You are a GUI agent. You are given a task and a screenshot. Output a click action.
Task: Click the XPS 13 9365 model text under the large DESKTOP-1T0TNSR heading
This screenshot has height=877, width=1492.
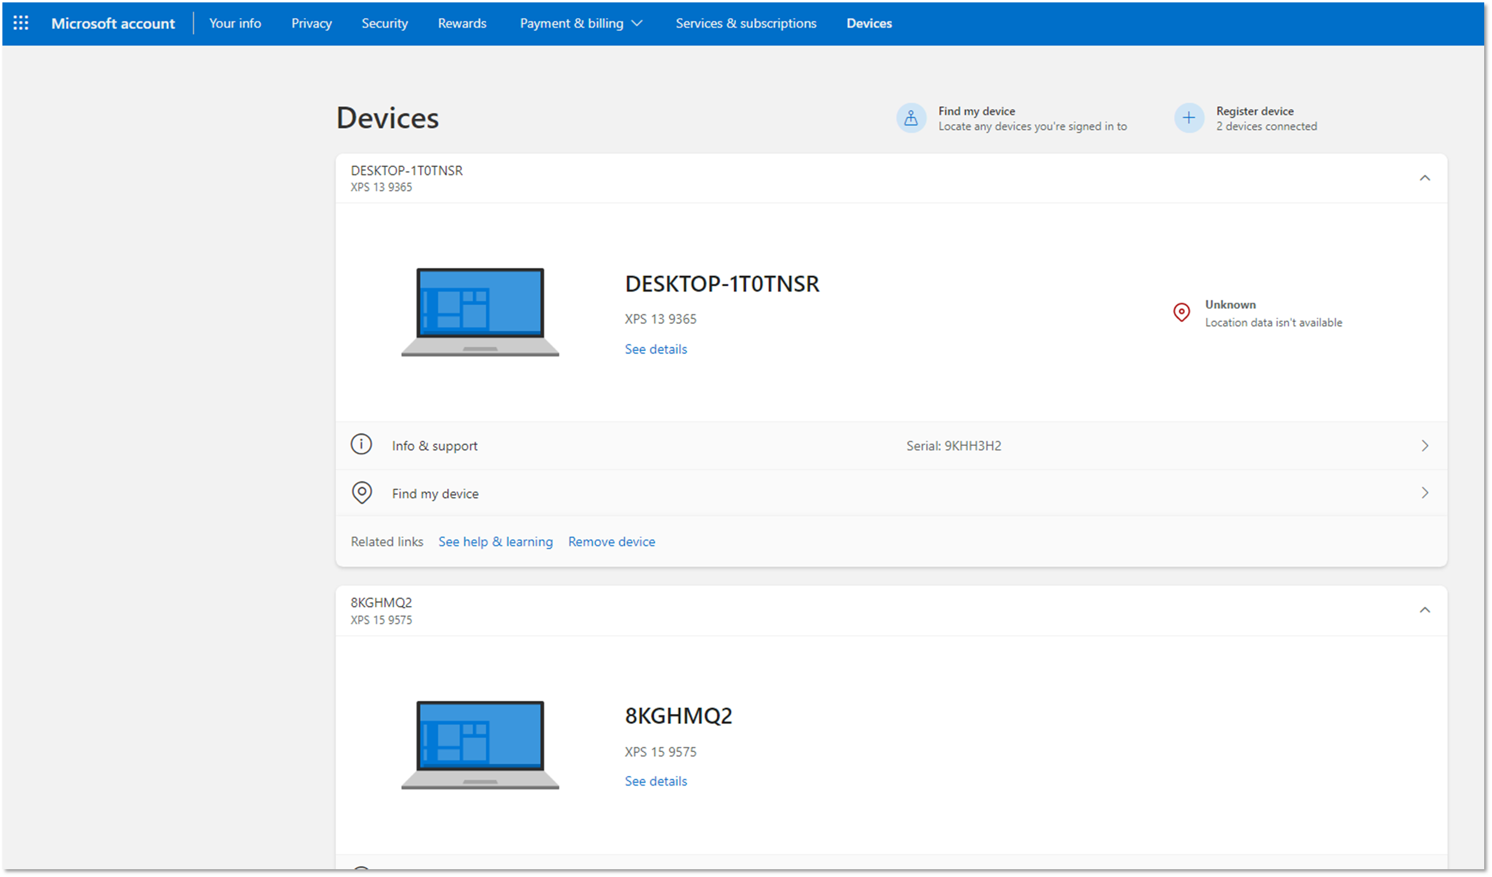[x=660, y=319]
